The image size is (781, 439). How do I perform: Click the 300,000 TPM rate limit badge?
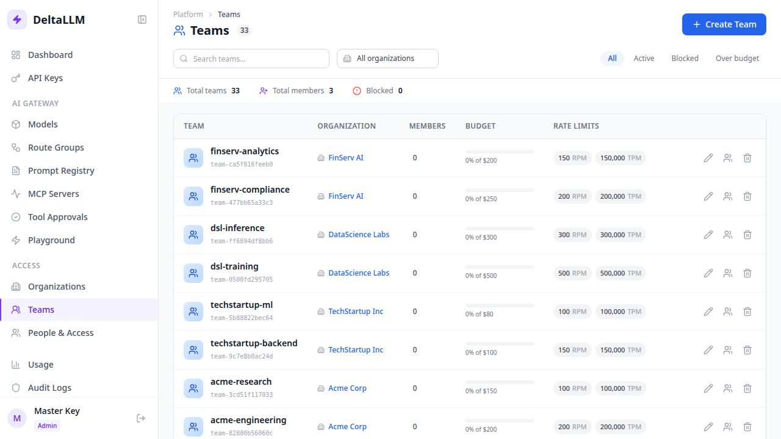[x=621, y=235]
